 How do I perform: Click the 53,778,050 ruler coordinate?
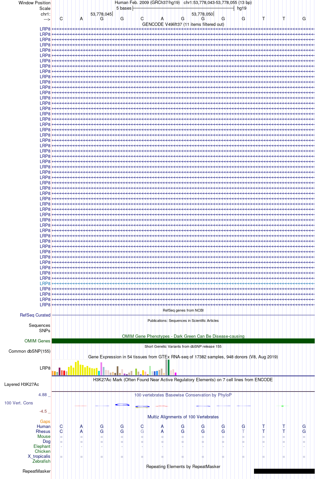tap(202, 14)
